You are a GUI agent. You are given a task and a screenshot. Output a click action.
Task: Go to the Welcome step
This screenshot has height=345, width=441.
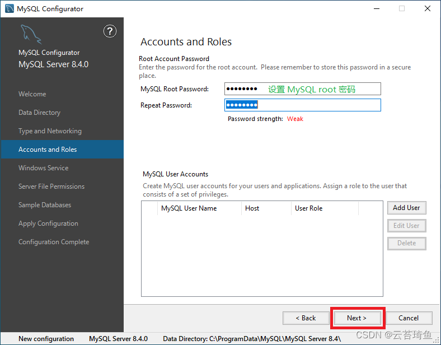coord(32,94)
